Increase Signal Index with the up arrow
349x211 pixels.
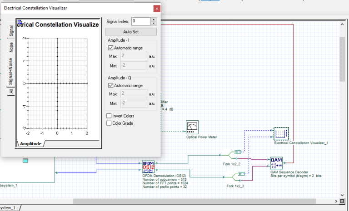click(x=154, y=20)
